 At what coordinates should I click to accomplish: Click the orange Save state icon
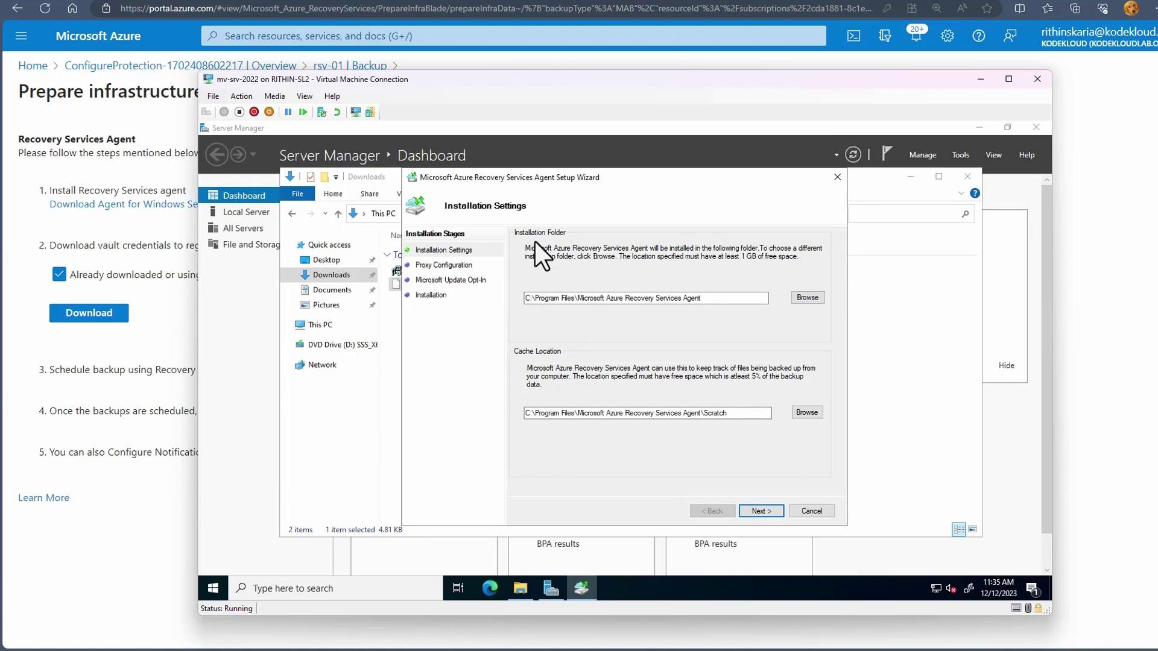(x=269, y=112)
